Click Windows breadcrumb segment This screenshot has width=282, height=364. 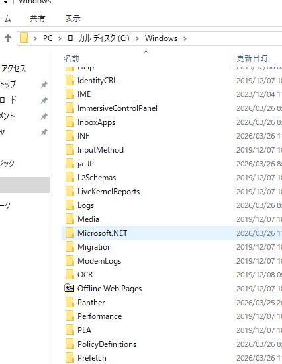(x=161, y=38)
